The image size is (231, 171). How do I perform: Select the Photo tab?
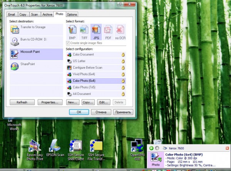60,14
